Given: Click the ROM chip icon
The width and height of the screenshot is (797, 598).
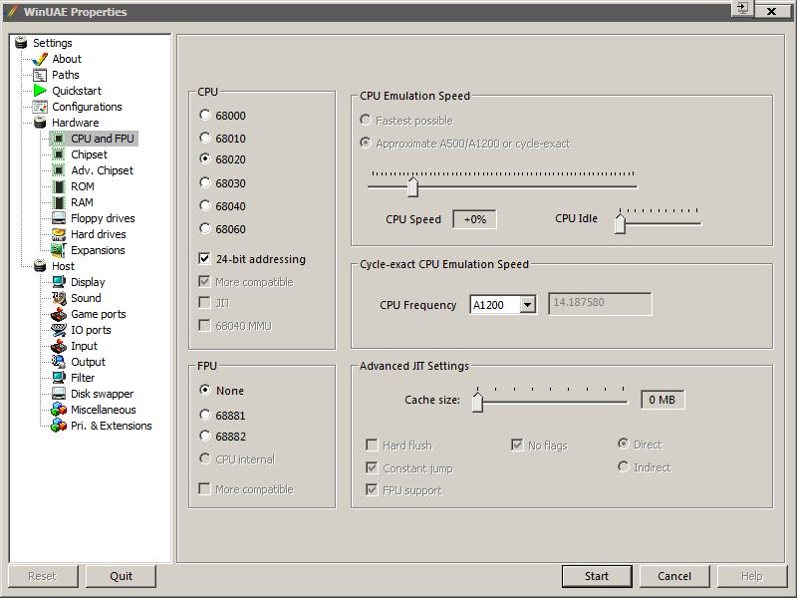Looking at the screenshot, I should click(59, 186).
